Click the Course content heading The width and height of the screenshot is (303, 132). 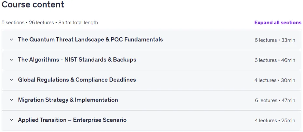pyautogui.click(x=33, y=5)
